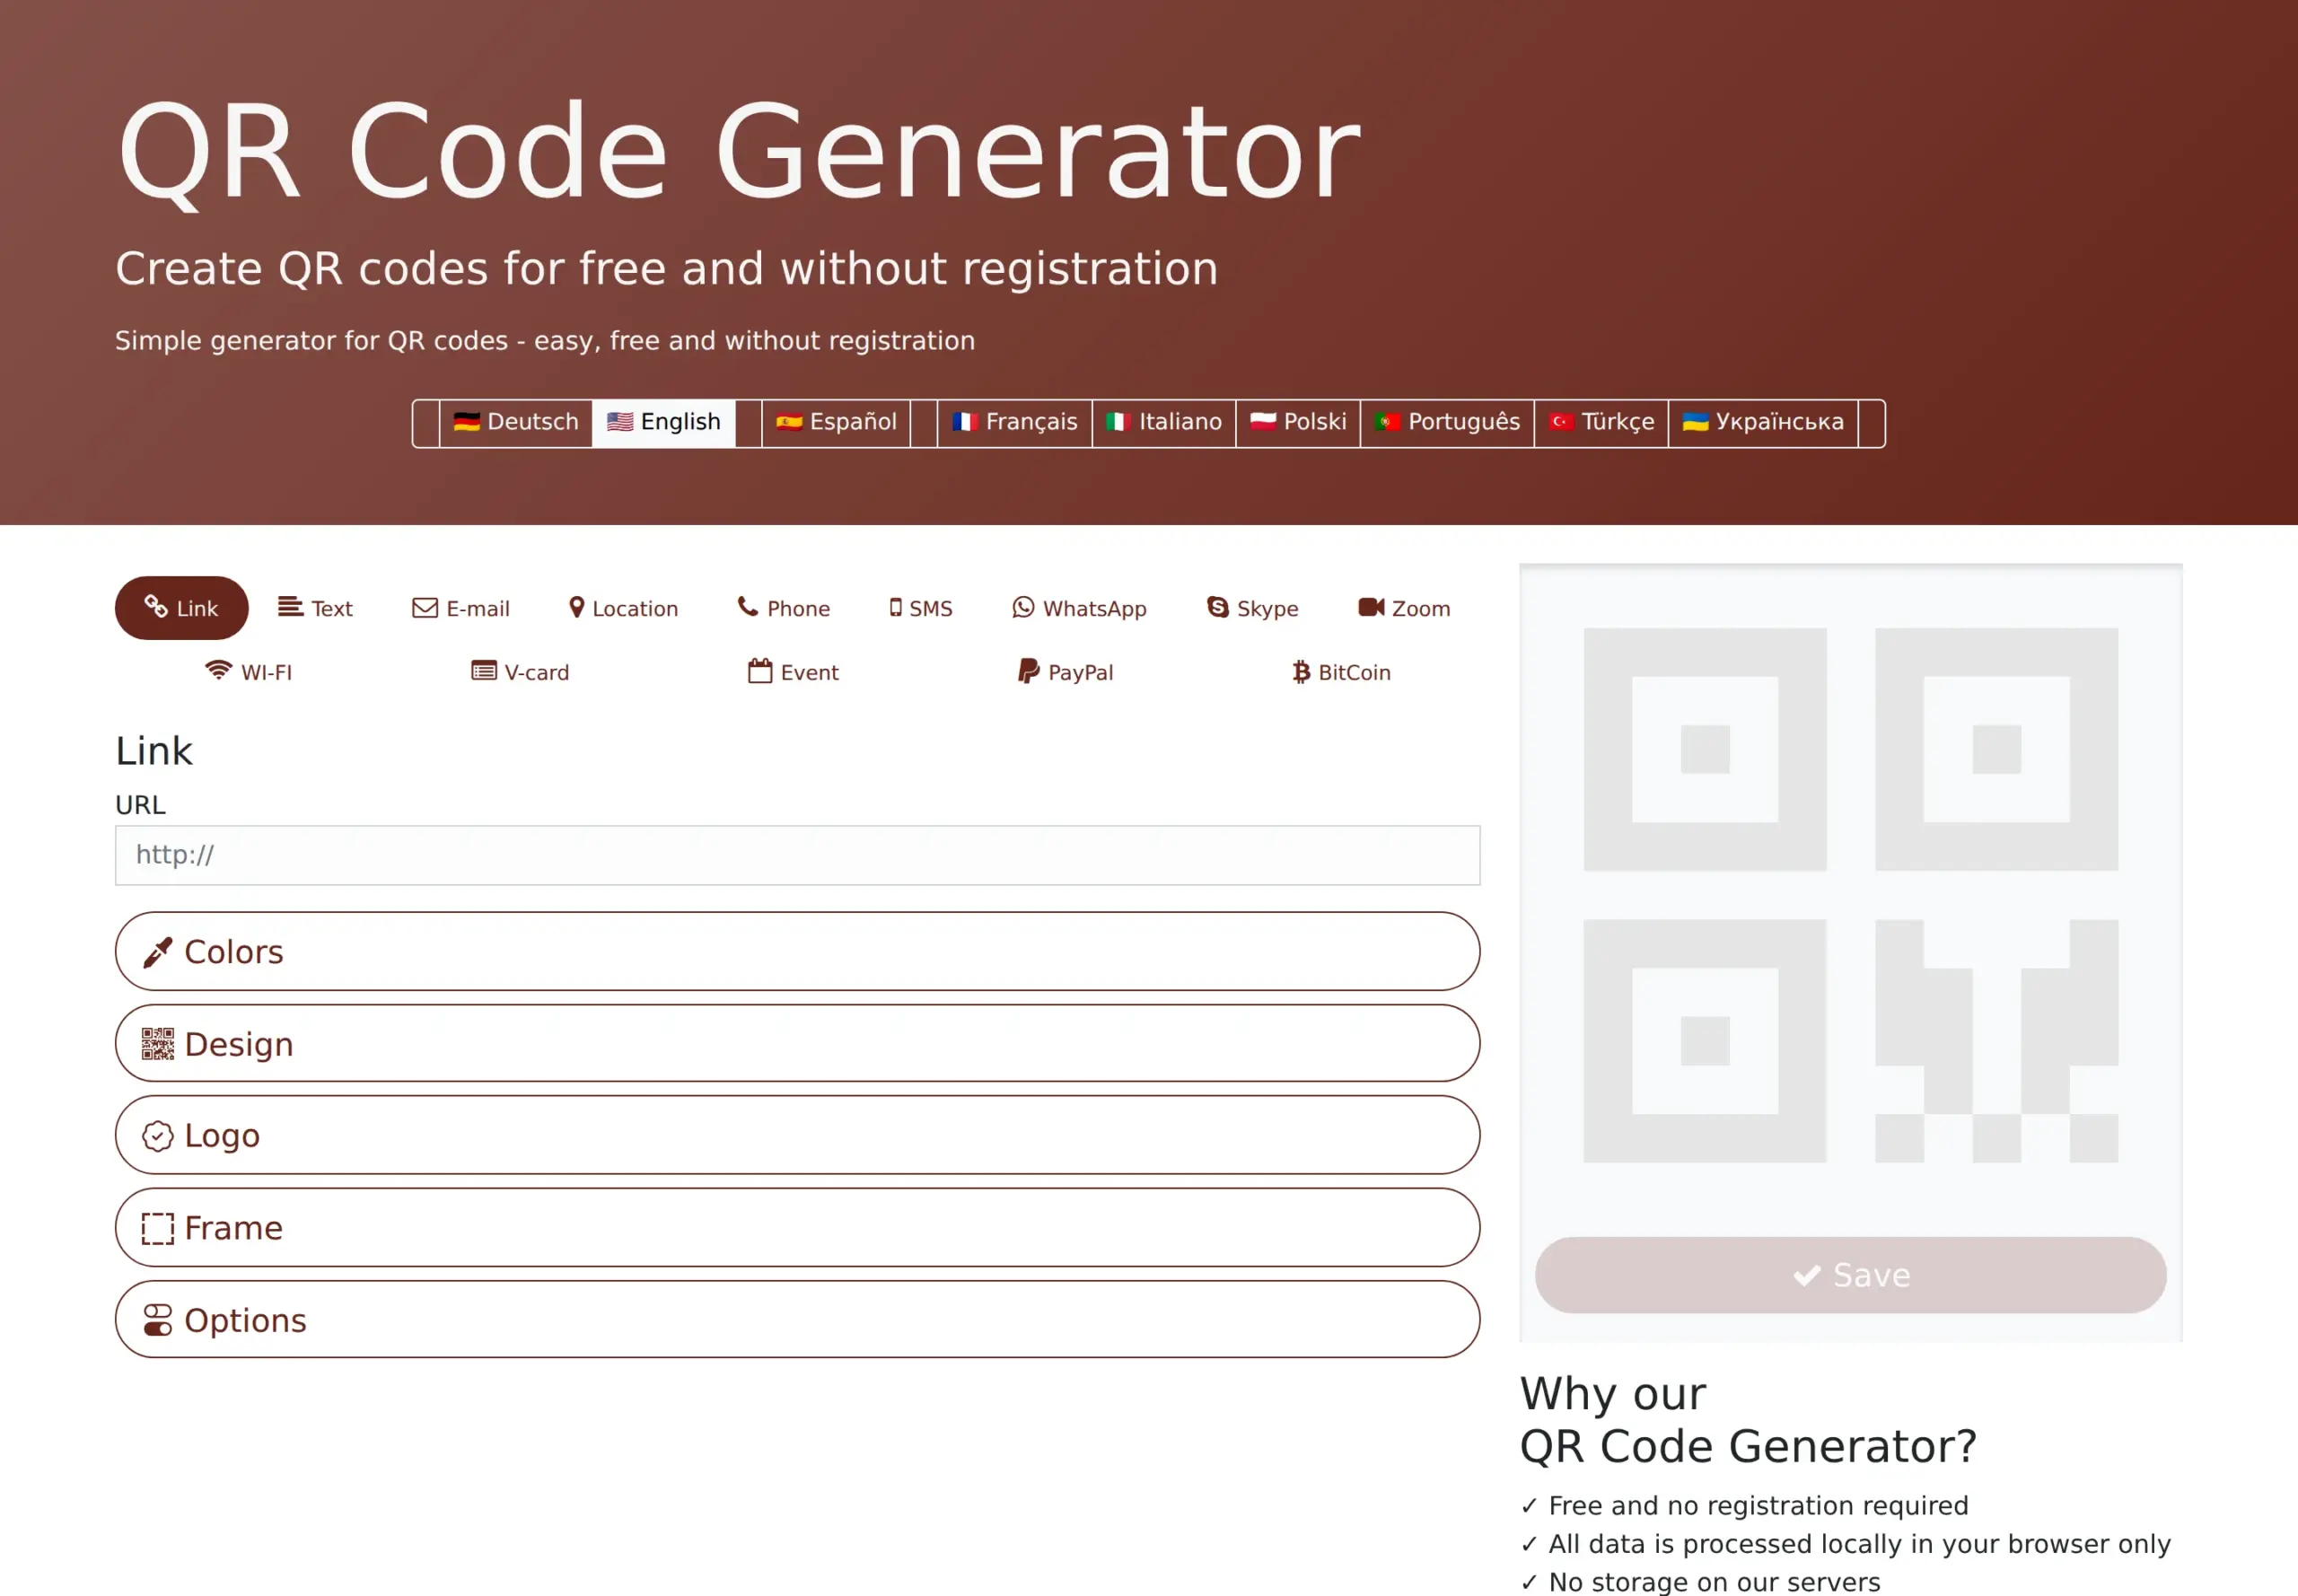This screenshot has height=1596, width=2298.
Task: Click the V-card icon
Action: click(x=484, y=671)
